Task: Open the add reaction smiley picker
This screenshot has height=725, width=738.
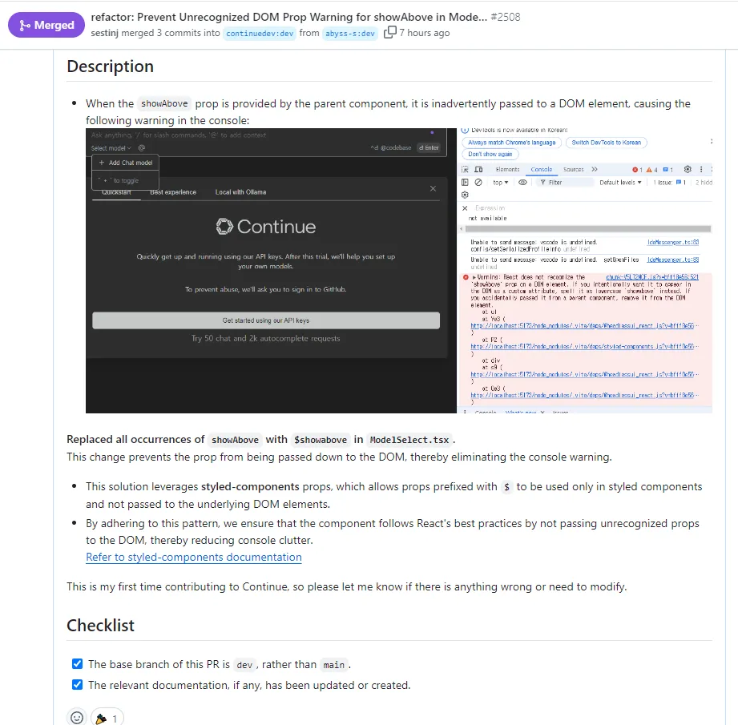Action: click(x=77, y=718)
